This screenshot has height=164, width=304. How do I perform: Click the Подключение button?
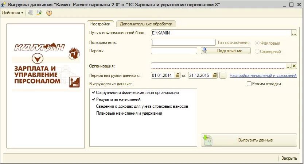(x=226, y=51)
